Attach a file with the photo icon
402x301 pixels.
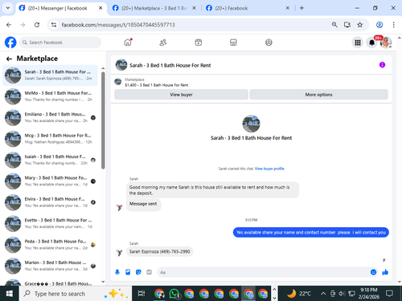[x=128, y=272]
